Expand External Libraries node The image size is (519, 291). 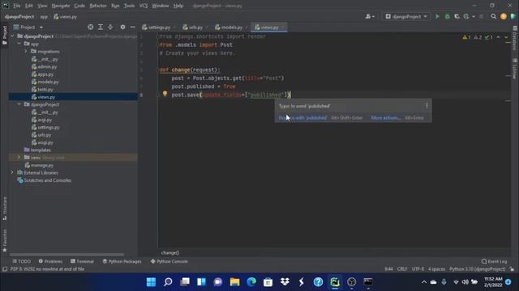(x=12, y=172)
